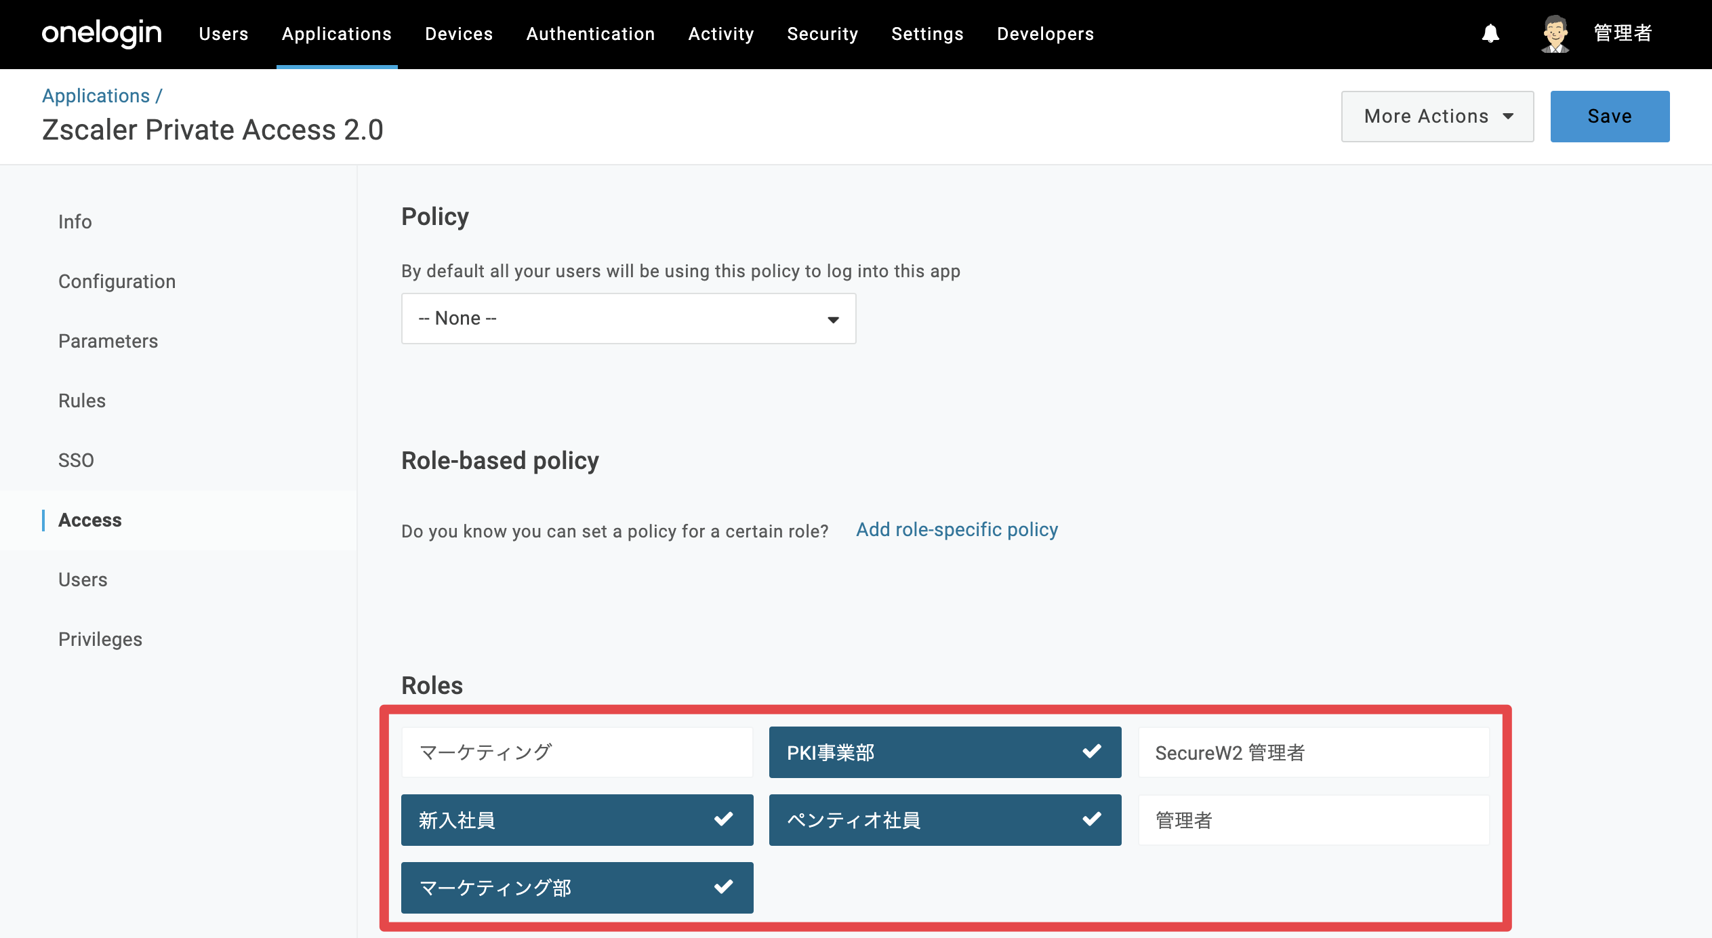This screenshot has width=1712, height=938.
Task: Click the checkmark on ペンティオ社員 role
Action: [x=1091, y=819]
